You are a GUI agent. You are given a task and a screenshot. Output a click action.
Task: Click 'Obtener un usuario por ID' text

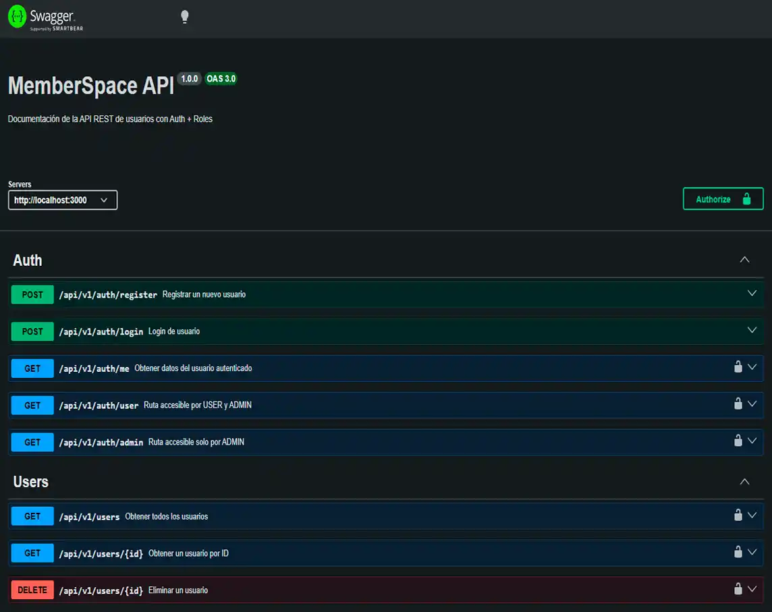pyautogui.click(x=188, y=553)
